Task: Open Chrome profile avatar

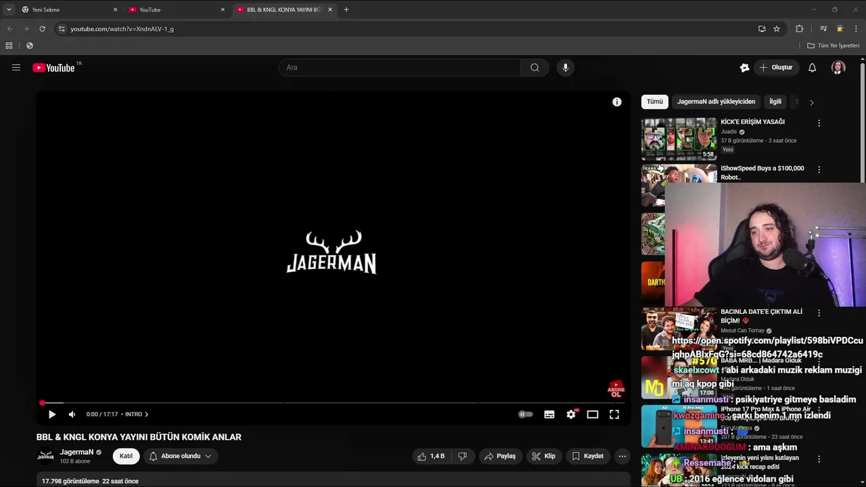Action: [x=840, y=29]
